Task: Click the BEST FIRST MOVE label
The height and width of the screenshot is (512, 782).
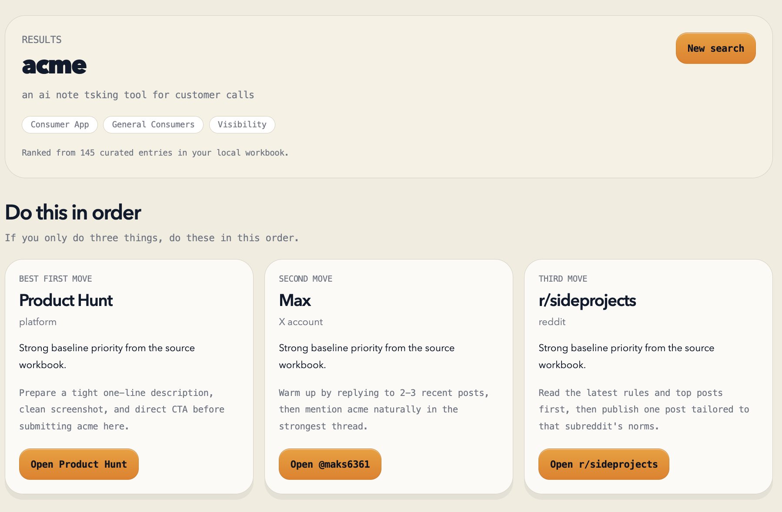Action: (x=55, y=279)
